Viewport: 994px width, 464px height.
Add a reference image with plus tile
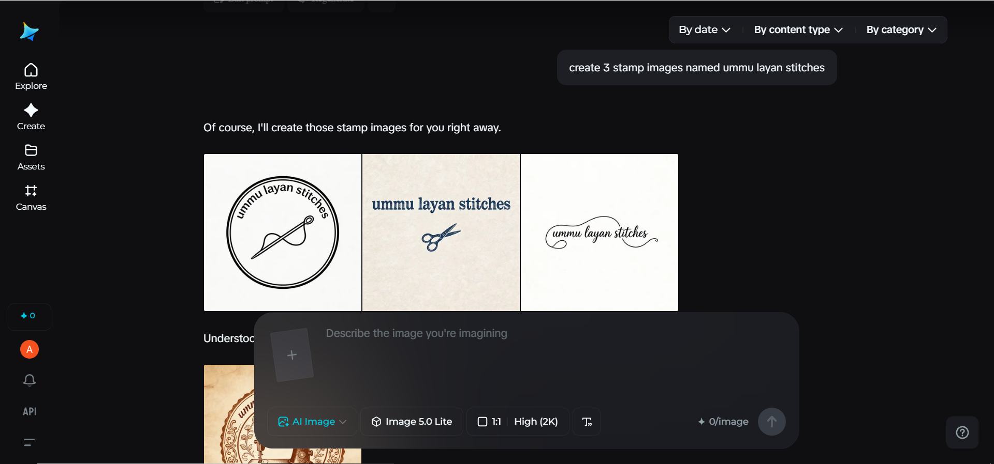(x=292, y=355)
